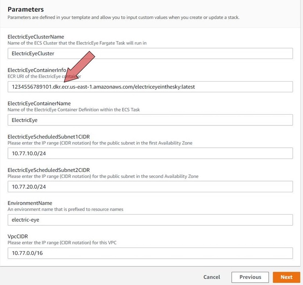Focus the ElectricEyeClusterName input field

pos(150,53)
